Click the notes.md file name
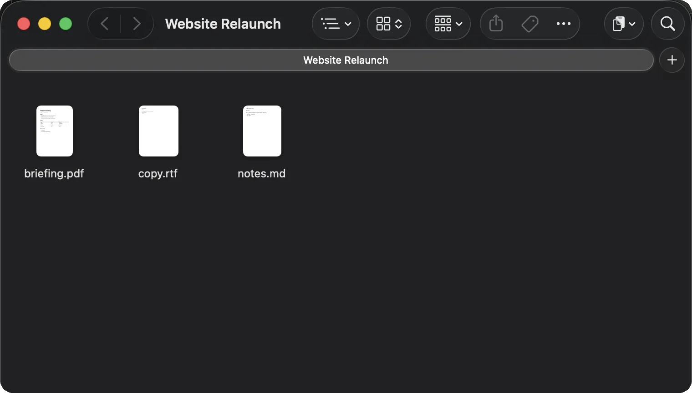 tap(262, 174)
